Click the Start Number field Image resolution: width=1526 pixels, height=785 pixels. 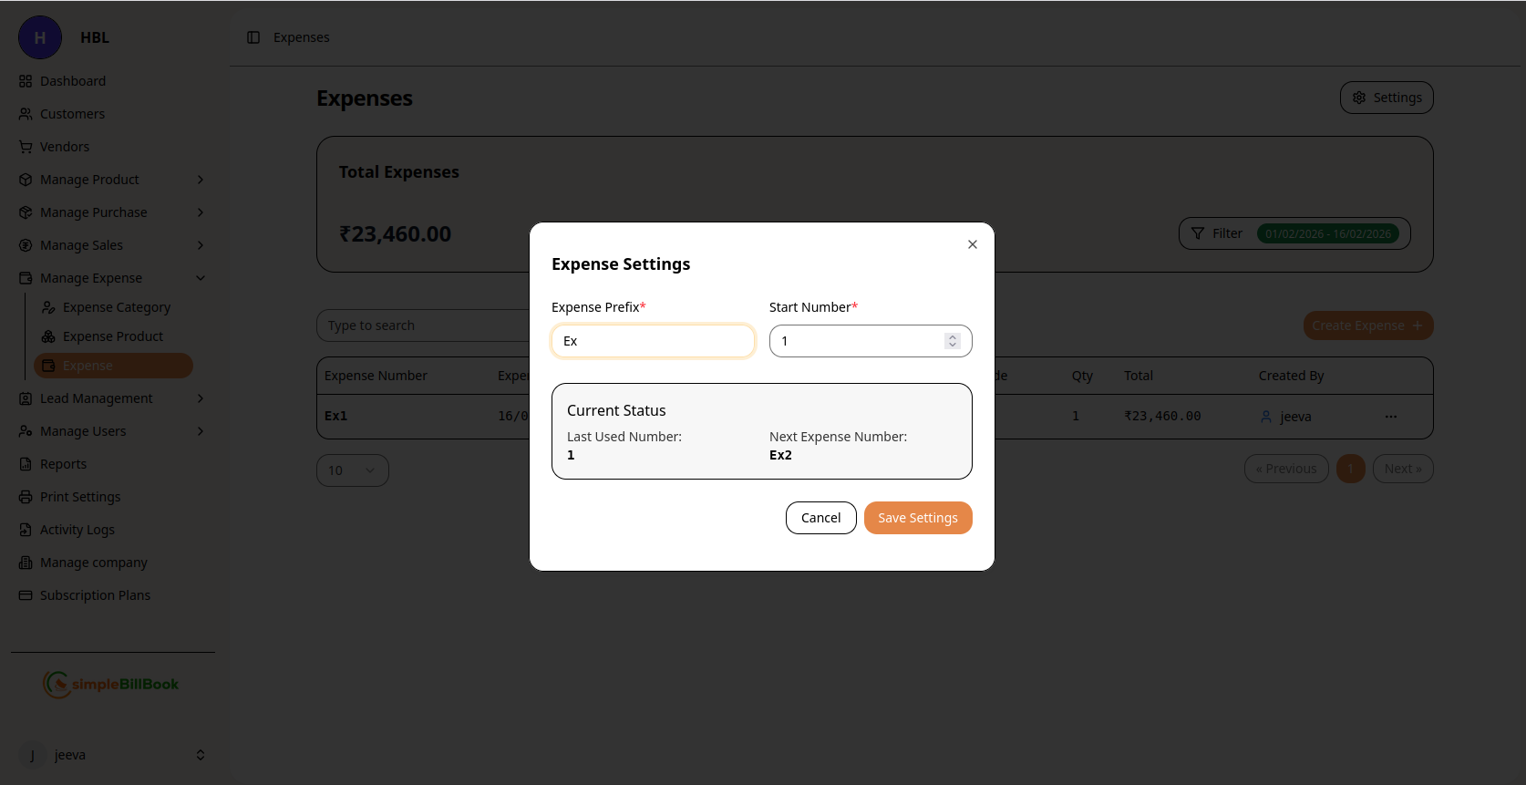tap(857, 341)
